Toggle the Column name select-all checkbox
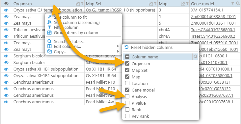 [x=127, y=57]
